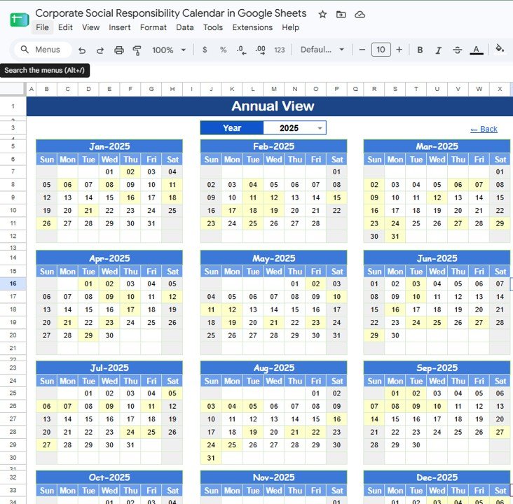Check cloud save status icon
This screenshot has width=513, height=504.
pos(360,15)
